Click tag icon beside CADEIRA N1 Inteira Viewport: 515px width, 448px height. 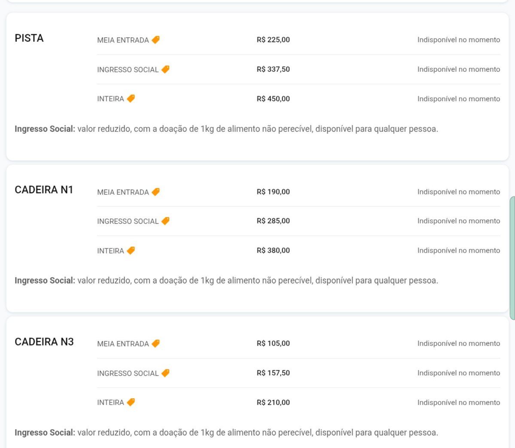(x=131, y=250)
